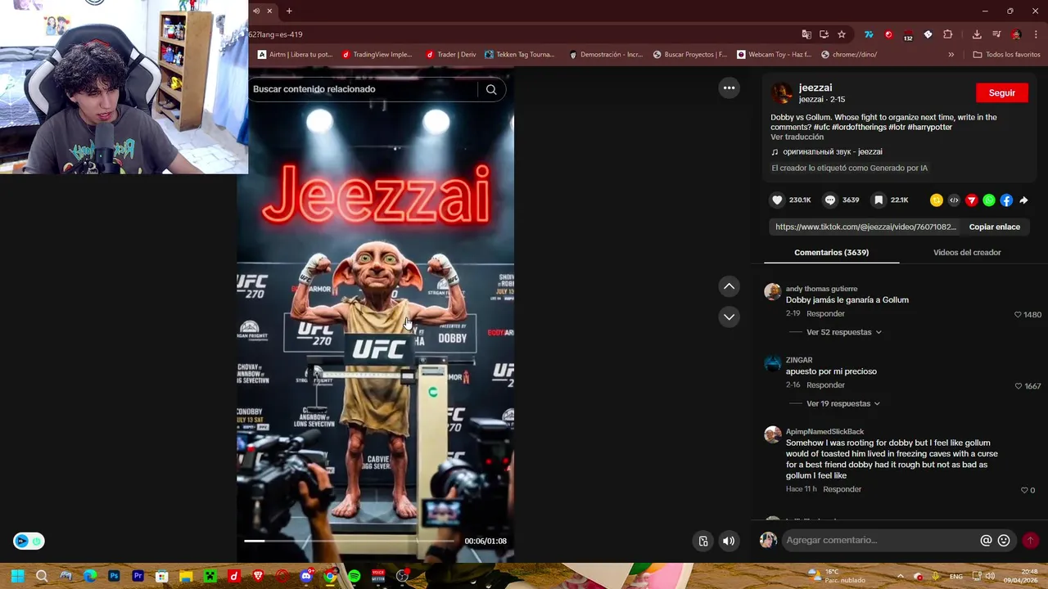Go to the previous video arrow
The width and height of the screenshot is (1048, 589).
point(729,286)
